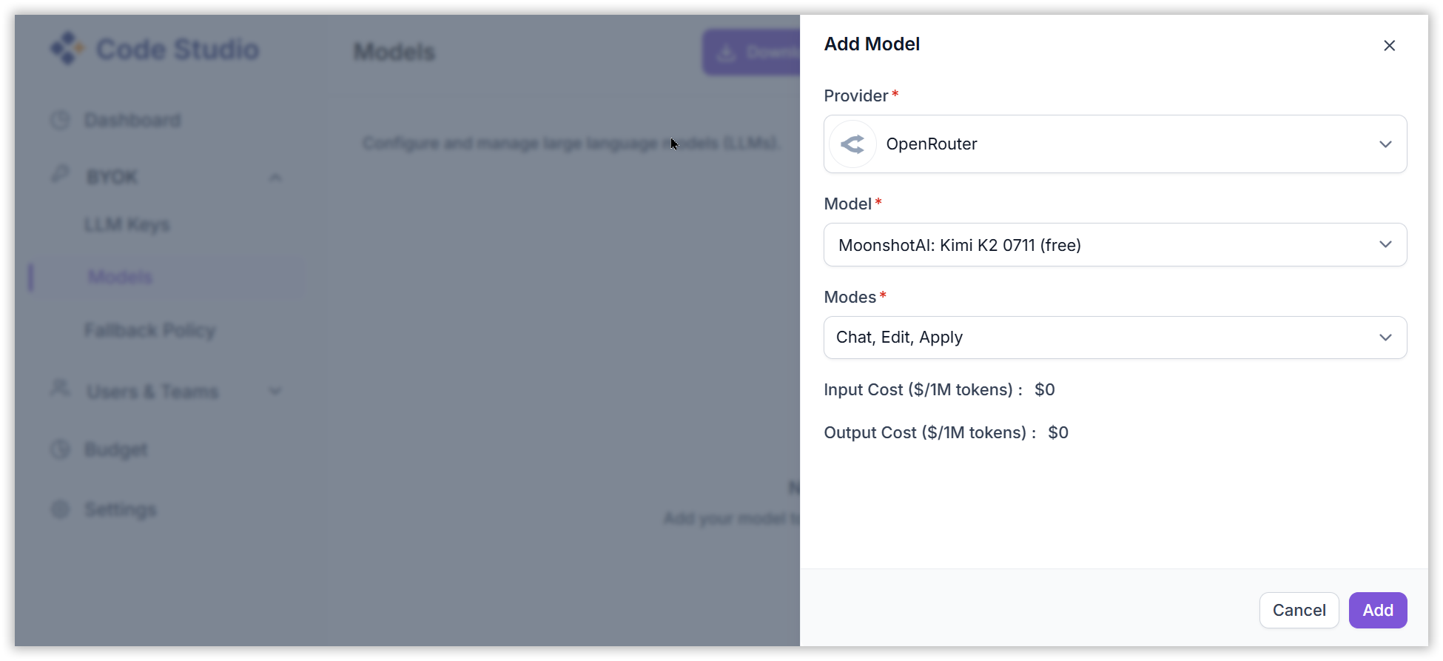Open the Provider dropdown

click(x=1114, y=144)
